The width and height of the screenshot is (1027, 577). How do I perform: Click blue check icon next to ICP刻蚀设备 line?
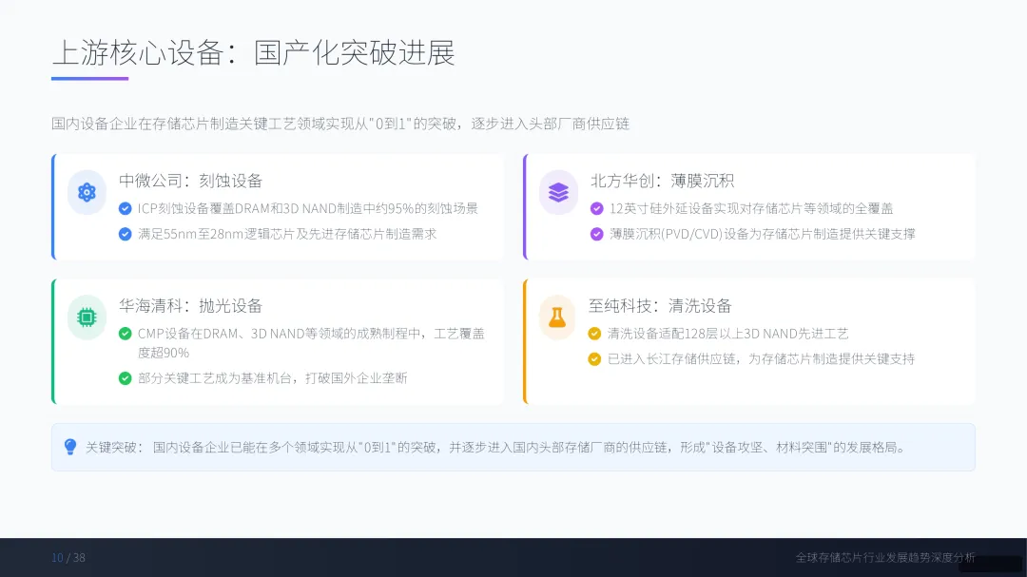[126, 208]
